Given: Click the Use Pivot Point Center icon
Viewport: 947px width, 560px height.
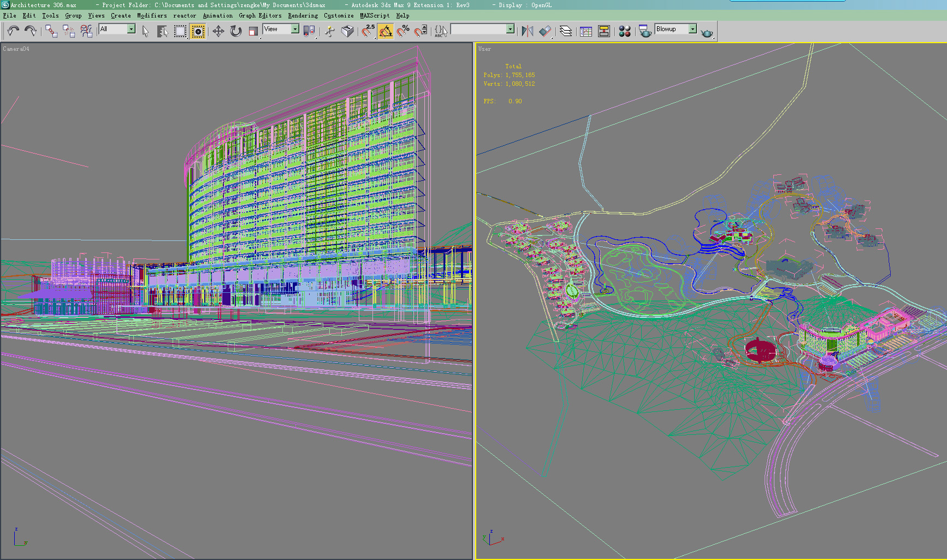Looking at the screenshot, I should coord(309,31).
